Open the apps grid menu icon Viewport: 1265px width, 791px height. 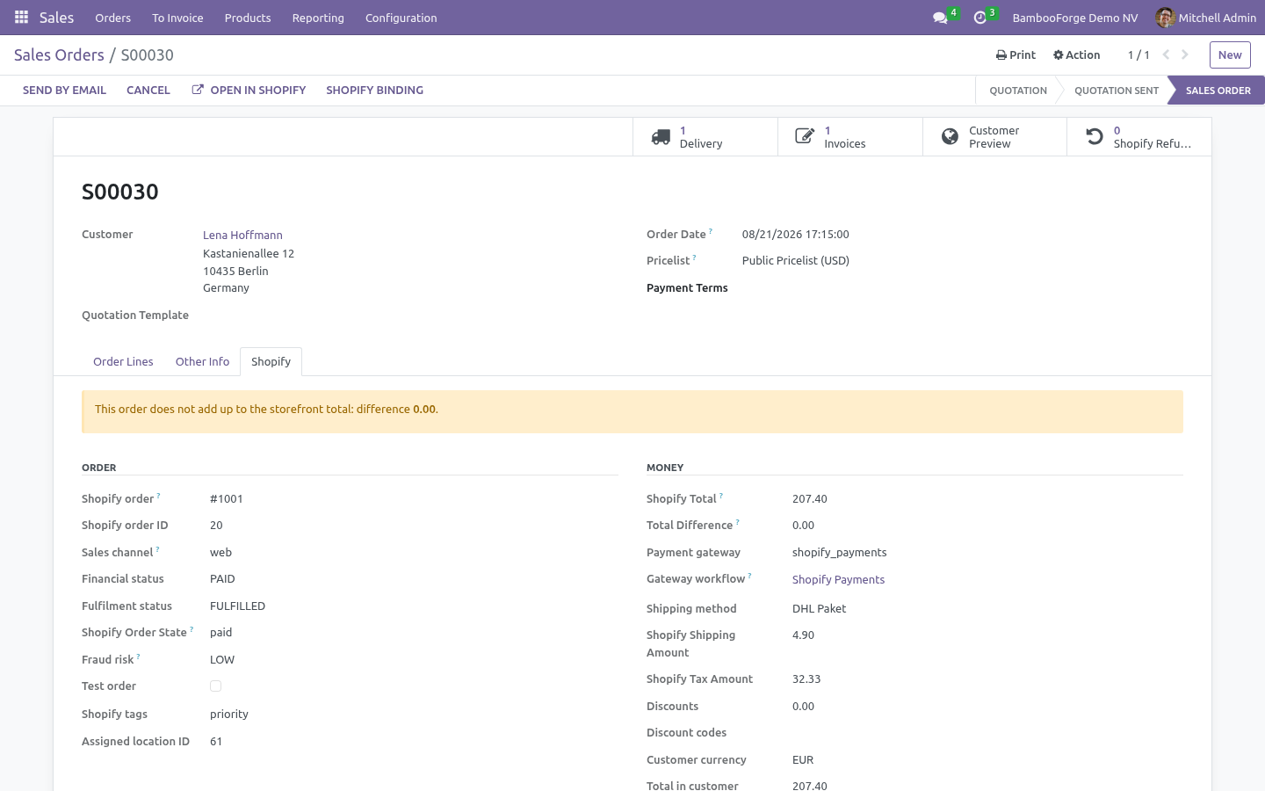pos(21,18)
